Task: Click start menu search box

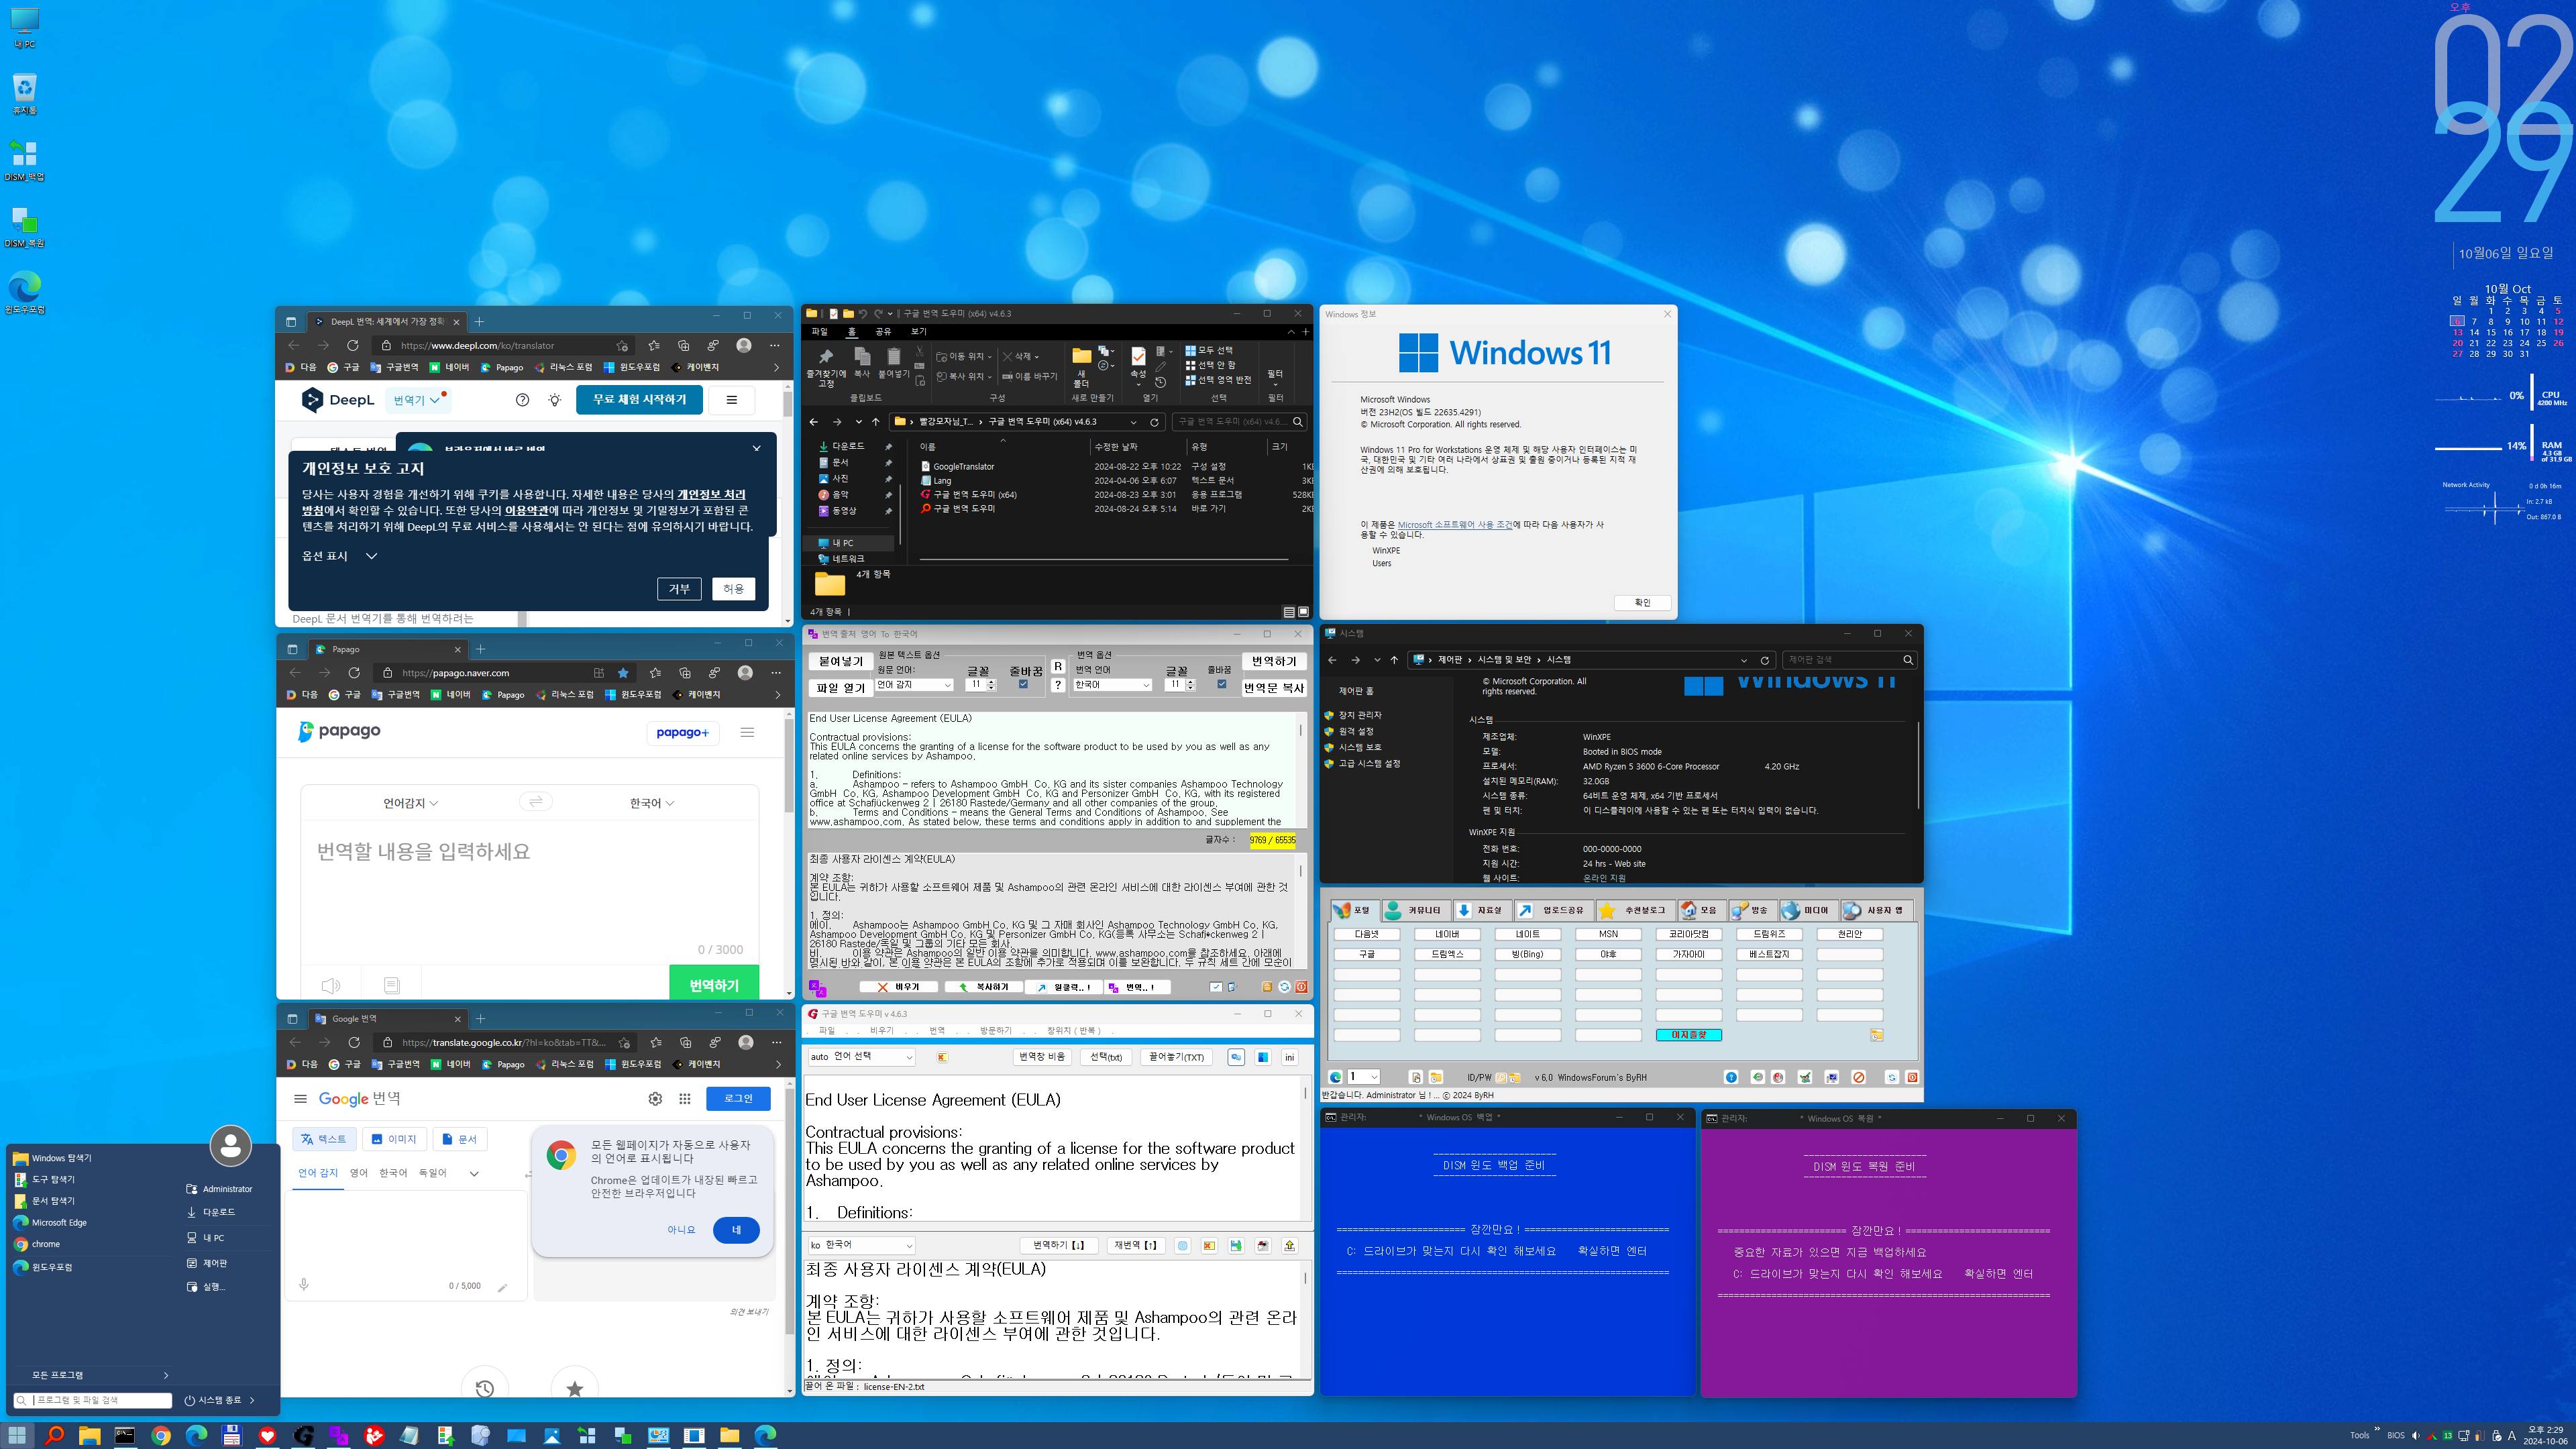Action: click(92, 1400)
